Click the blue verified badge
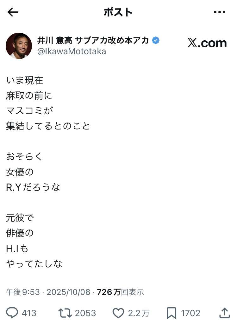Viewport: 237px width, 326px height. click(x=156, y=41)
